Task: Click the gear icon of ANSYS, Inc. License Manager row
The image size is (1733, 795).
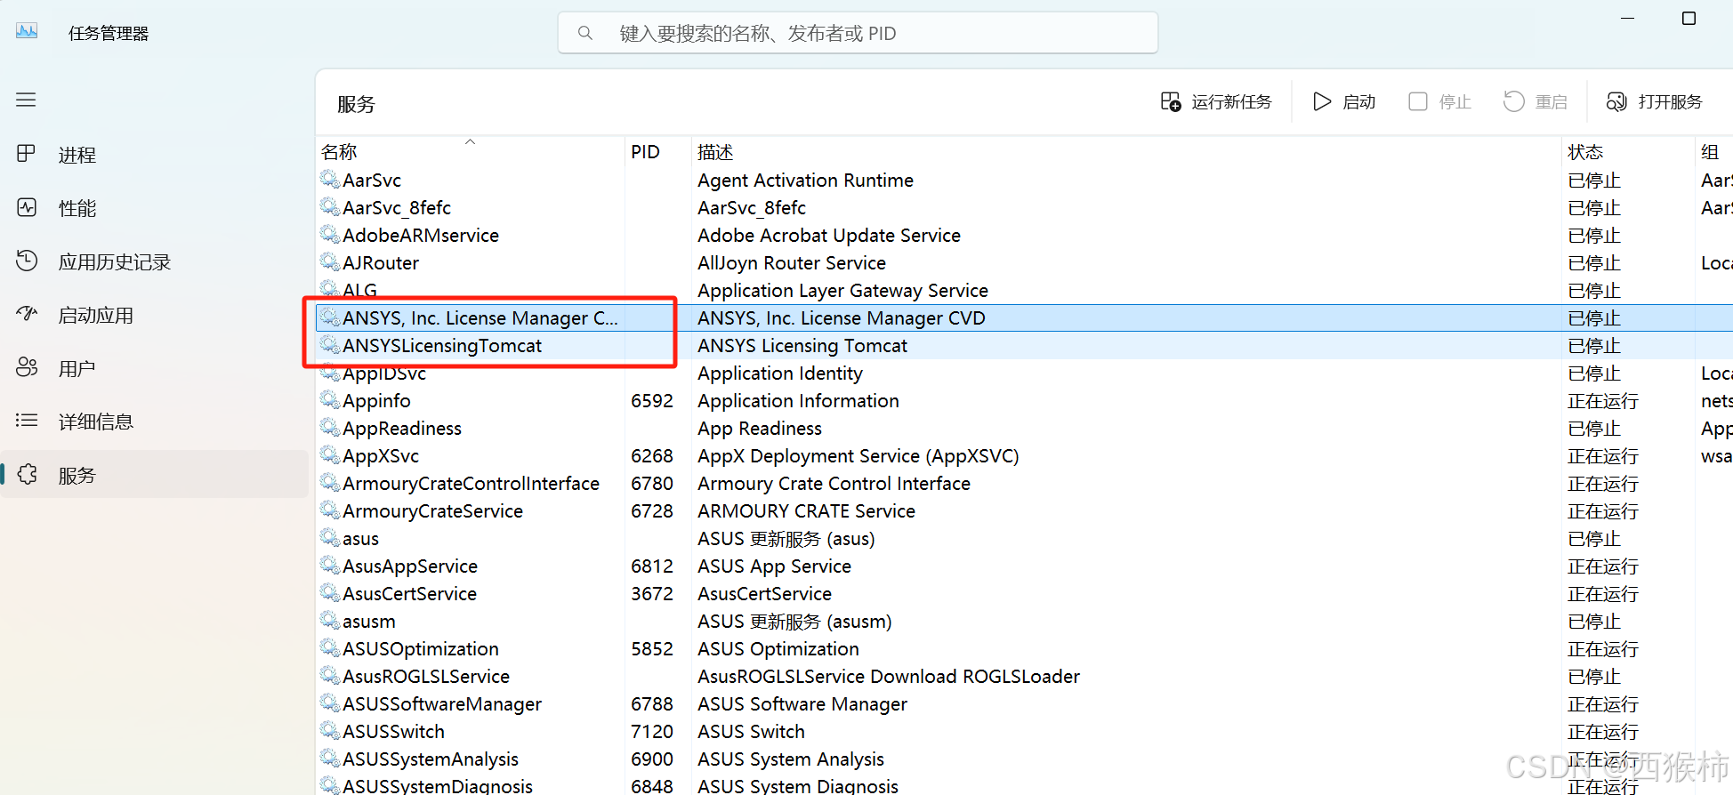Action: coord(330,317)
